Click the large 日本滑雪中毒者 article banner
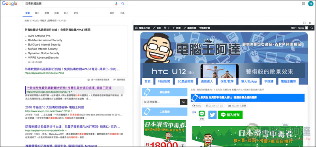 [248, 136]
